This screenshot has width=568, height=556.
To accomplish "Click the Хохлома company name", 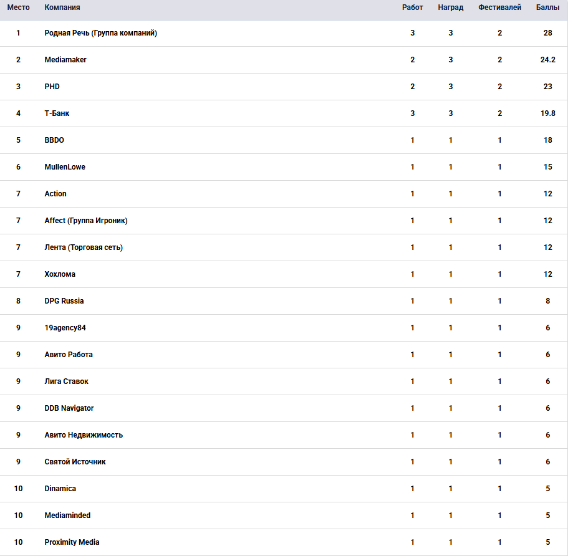I will [x=60, y=274].
